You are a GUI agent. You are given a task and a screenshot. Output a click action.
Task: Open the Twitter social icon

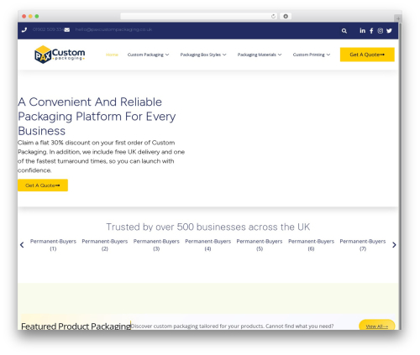click(389, 31)
